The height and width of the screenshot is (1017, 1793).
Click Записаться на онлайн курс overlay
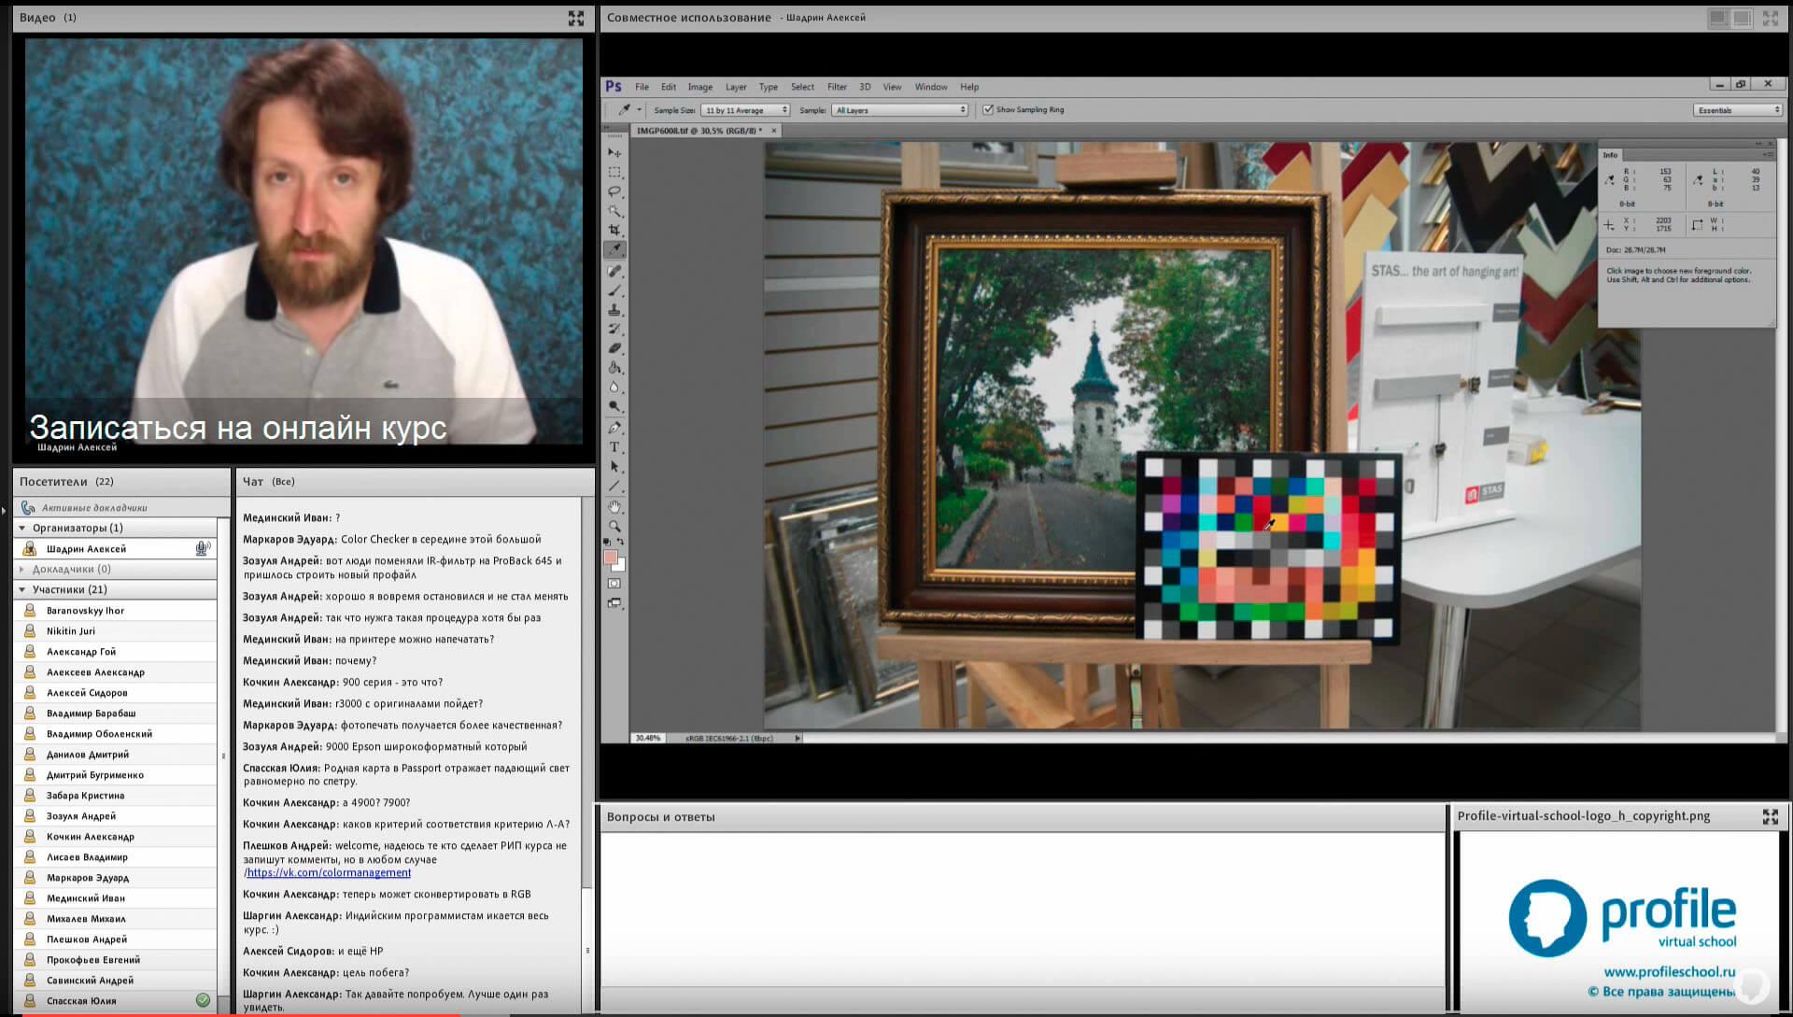click(x=238, y=428)
